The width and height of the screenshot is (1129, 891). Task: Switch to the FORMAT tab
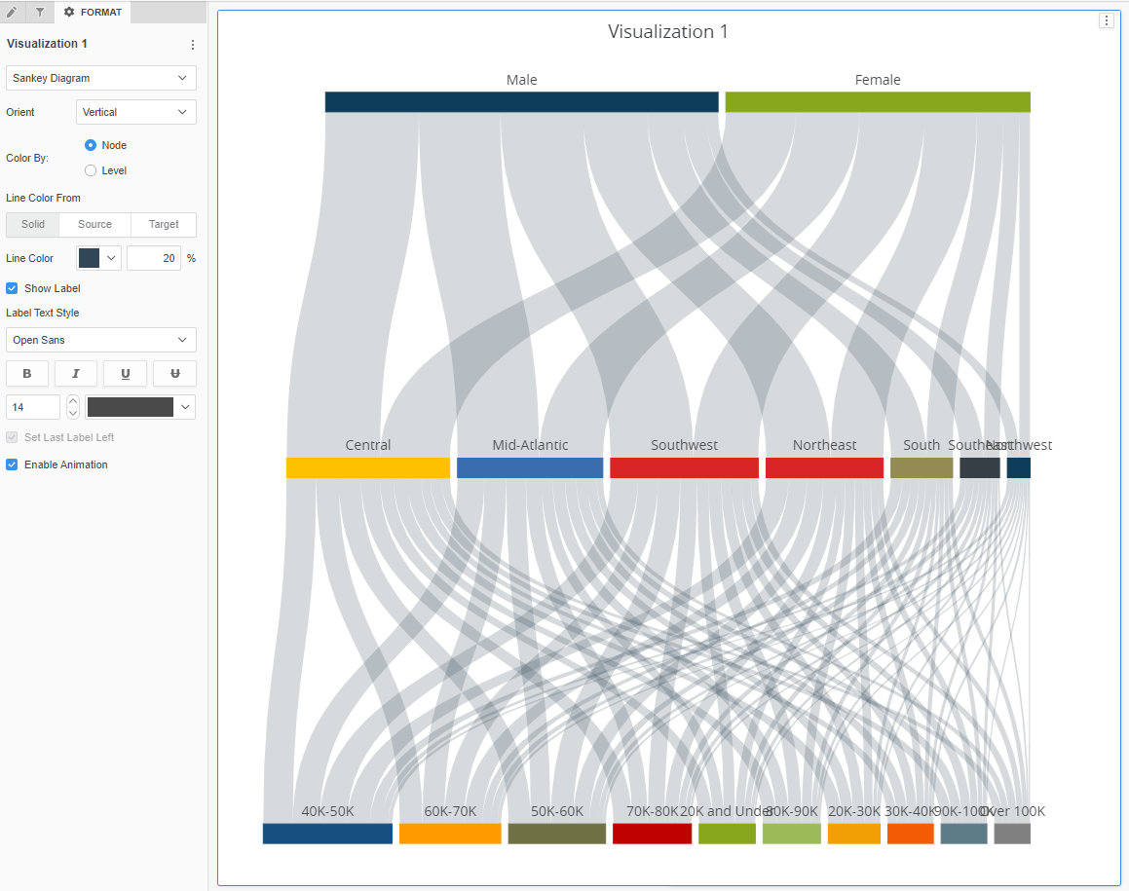[93, 12]
